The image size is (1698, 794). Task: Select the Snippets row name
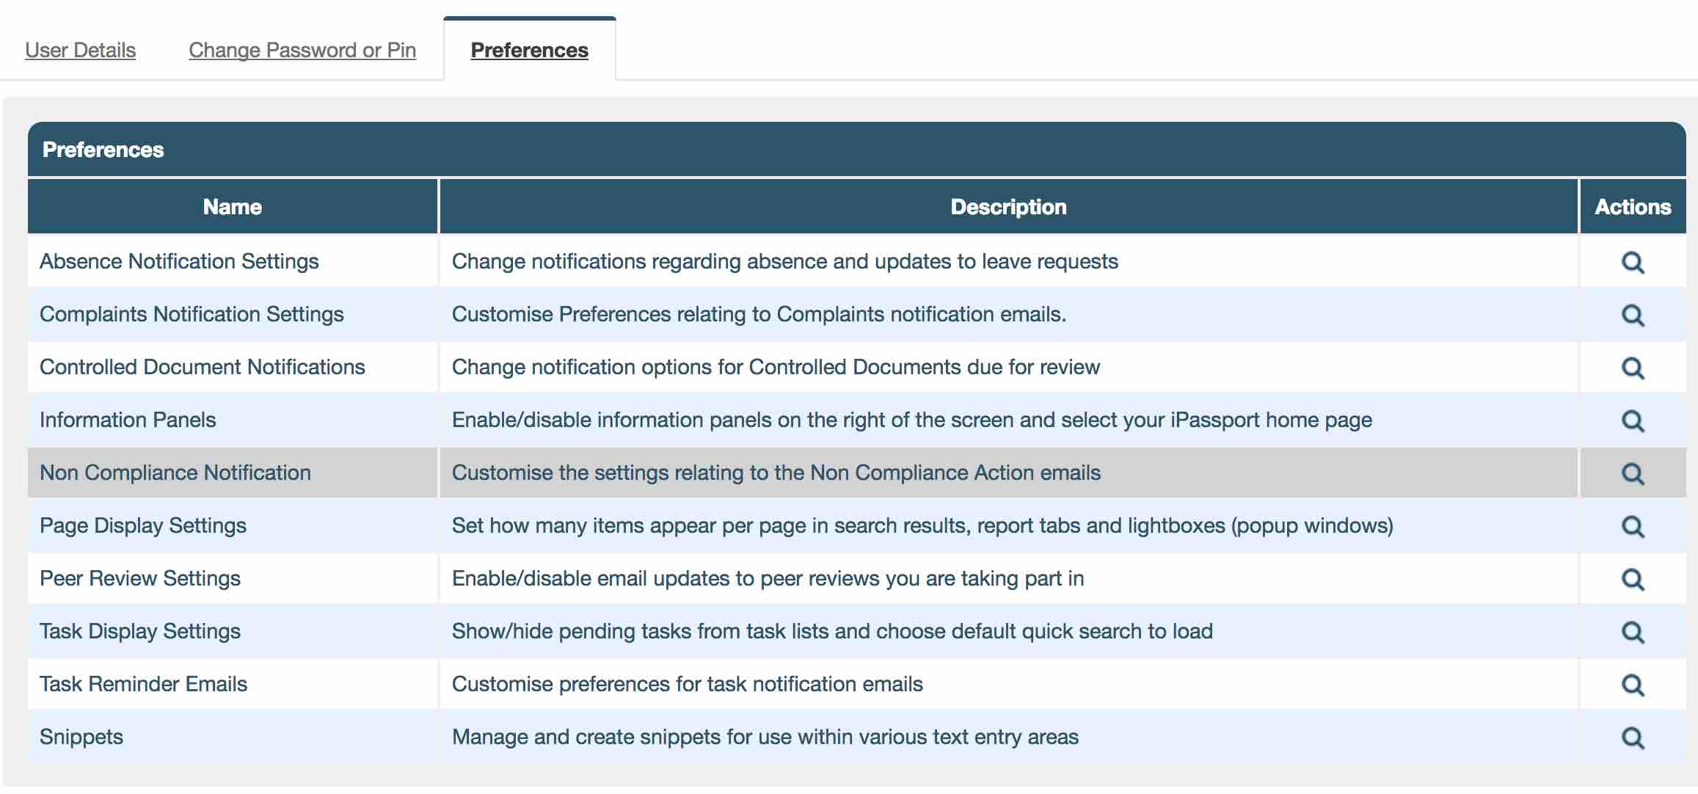tap(81, 737)
